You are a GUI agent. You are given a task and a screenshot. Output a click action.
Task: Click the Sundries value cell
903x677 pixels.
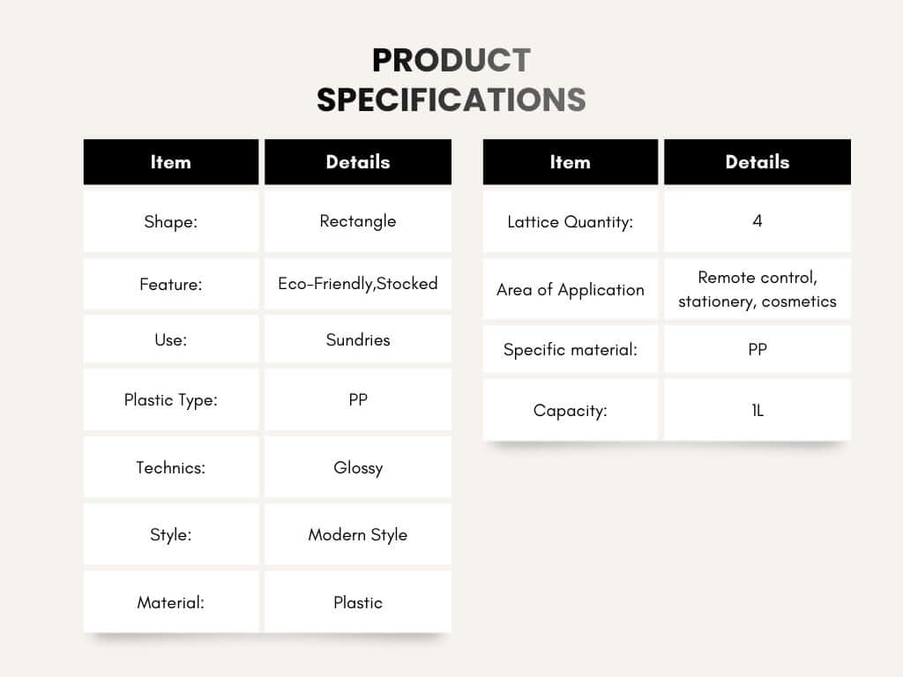click(357, 339)
